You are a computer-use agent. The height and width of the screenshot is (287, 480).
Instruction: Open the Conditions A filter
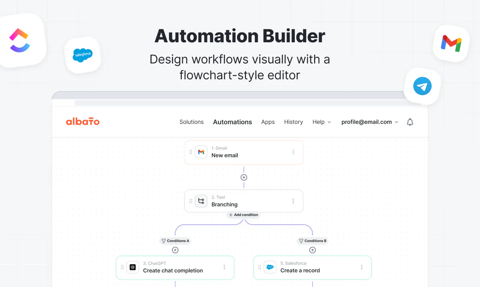click(x=175, y=241)
